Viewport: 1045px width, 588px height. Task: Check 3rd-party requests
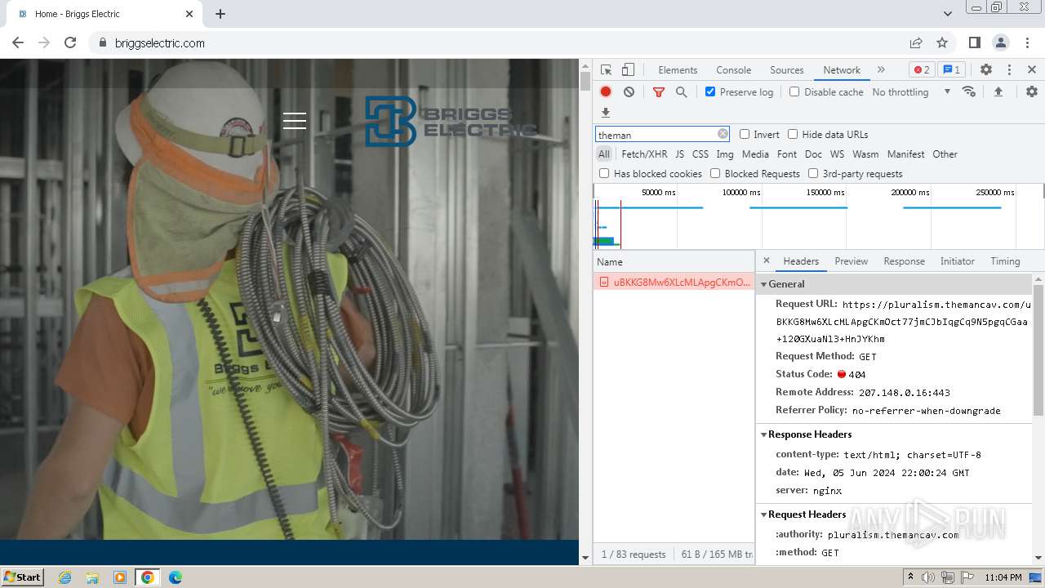click(x=813, y=173)
